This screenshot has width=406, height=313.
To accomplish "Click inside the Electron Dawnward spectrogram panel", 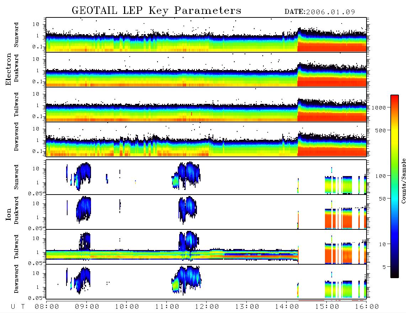I will 206,139.
